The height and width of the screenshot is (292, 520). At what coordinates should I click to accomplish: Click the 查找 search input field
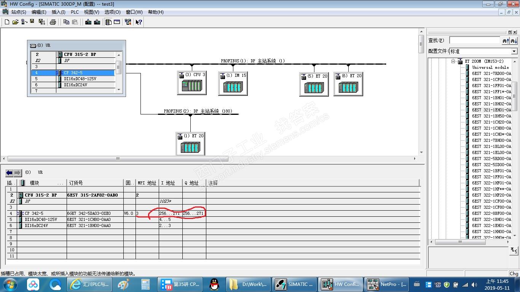474,40
